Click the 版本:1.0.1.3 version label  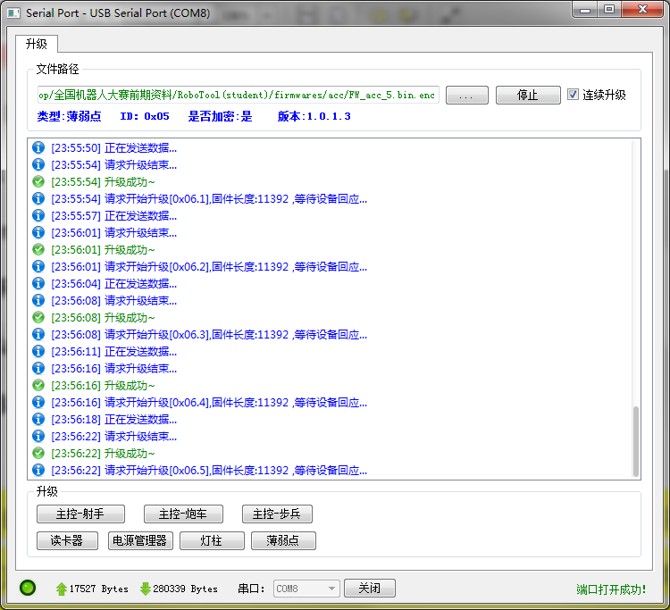pos(314,116)
